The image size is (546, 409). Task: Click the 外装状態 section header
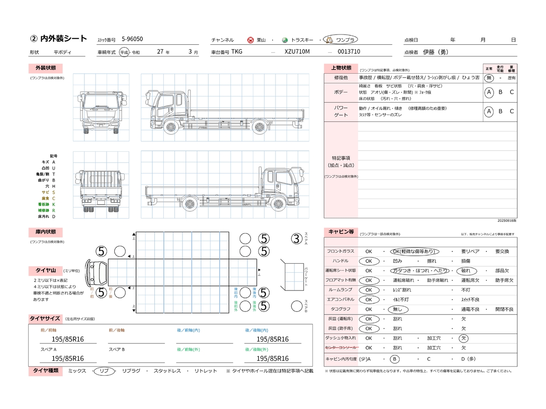[46, 68]
